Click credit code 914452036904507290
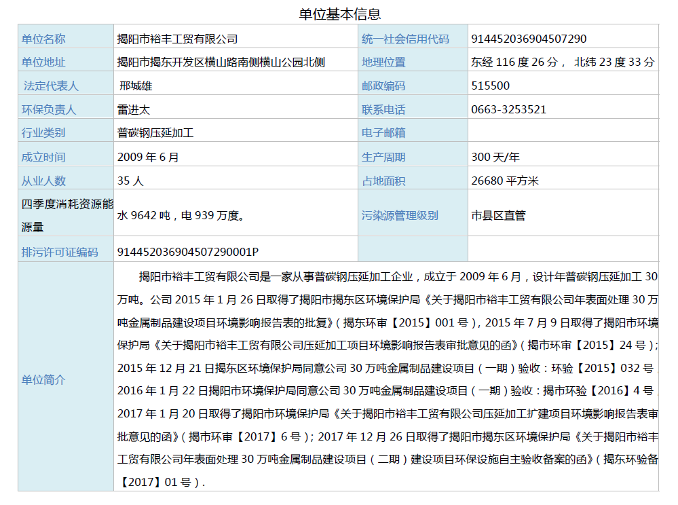This screenshot has height=505, width=678. point(529,39)
